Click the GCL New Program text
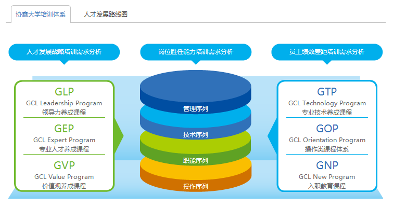393x208 pixels. point(327,177)
